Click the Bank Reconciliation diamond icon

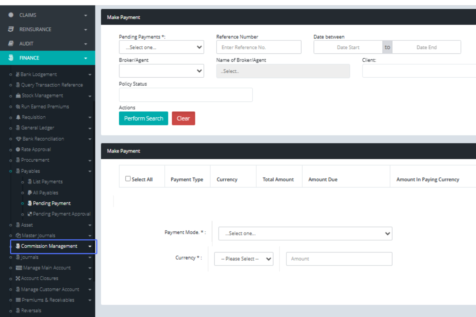point(18,139)
